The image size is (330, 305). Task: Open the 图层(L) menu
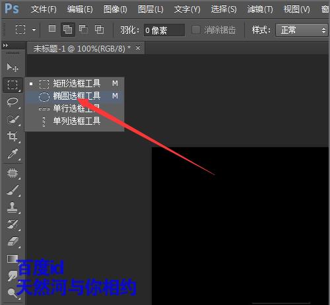pos(150,9)
